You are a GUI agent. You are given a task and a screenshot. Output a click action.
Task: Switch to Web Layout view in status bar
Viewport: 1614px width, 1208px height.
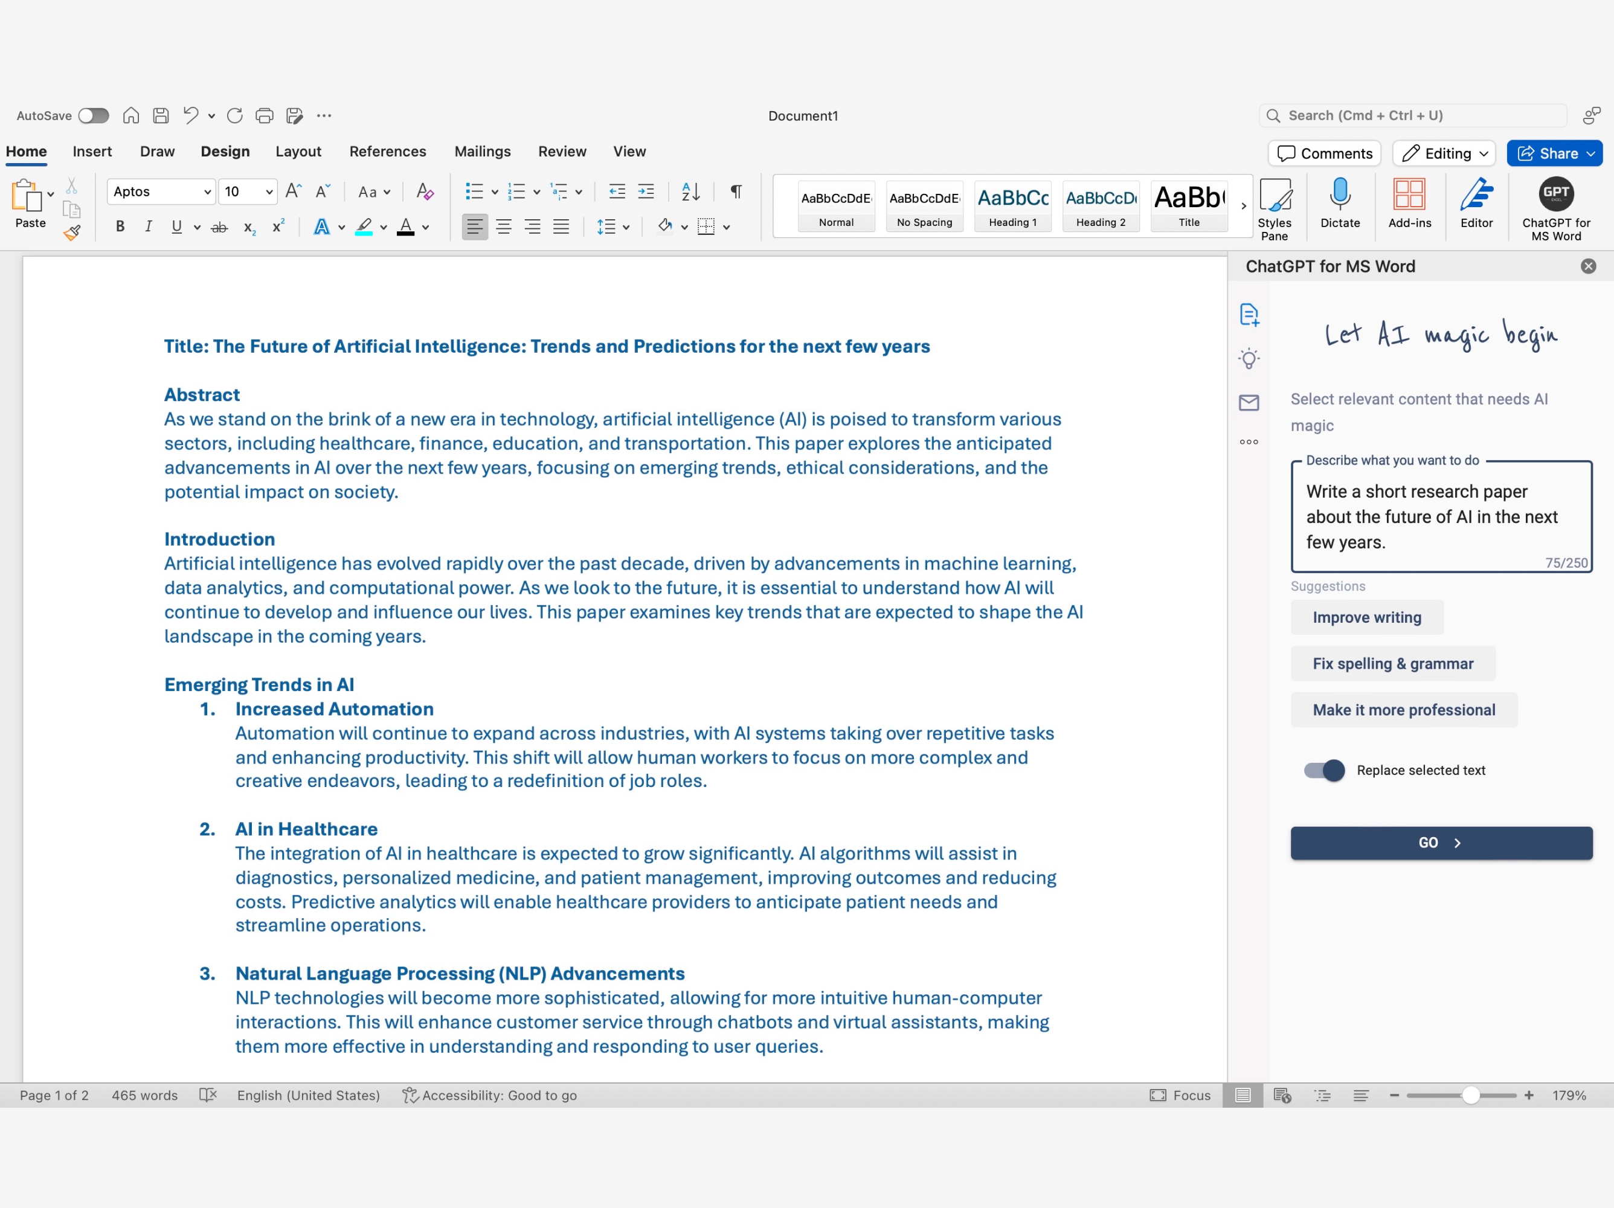pyautogui.click(x=1282, y=1095)
